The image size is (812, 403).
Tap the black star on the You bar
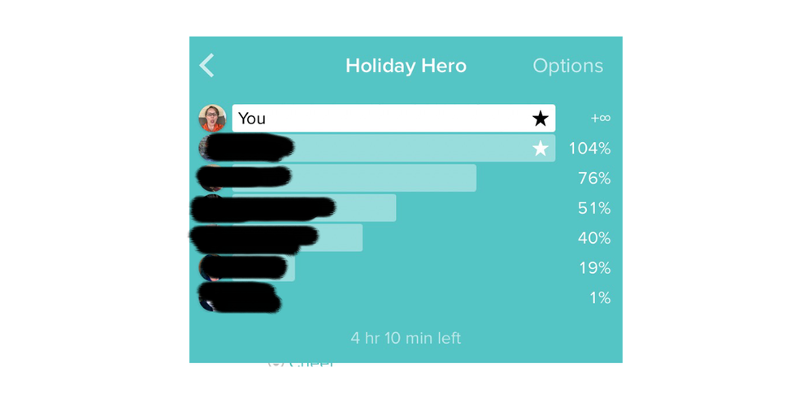coord(541,119)
